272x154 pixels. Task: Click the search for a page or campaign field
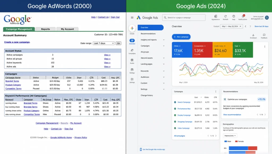pos(184,18)
